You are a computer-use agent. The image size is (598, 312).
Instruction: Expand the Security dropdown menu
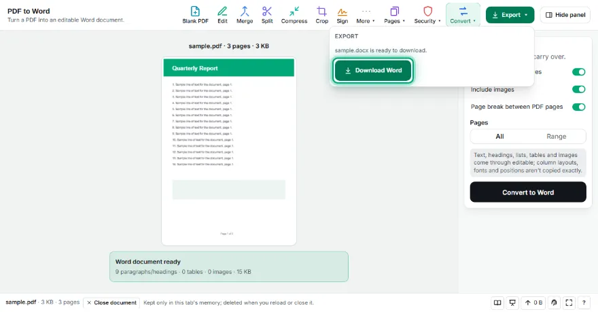[427, 15]
